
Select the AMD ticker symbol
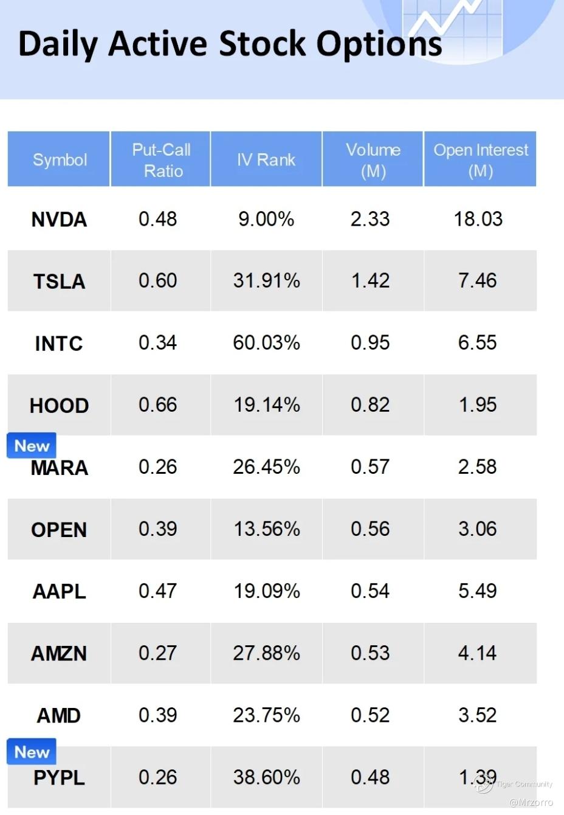pos(59,715)
